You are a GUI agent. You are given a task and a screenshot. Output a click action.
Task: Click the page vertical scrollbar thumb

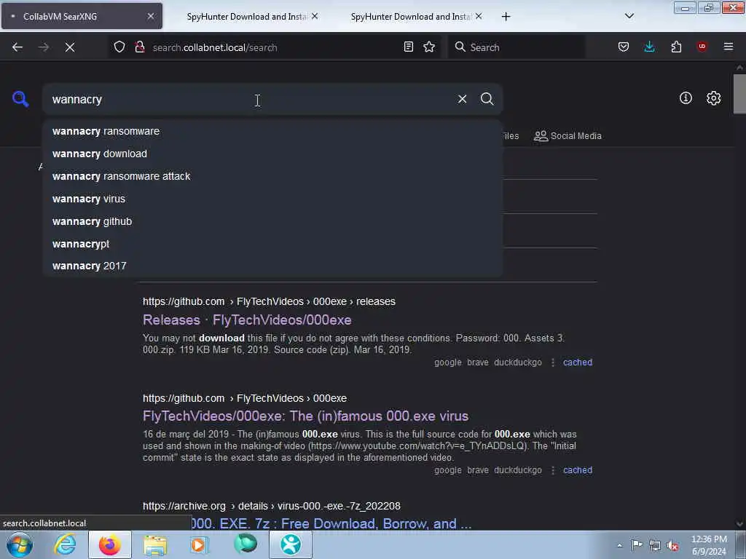click(x=739, y=94)
